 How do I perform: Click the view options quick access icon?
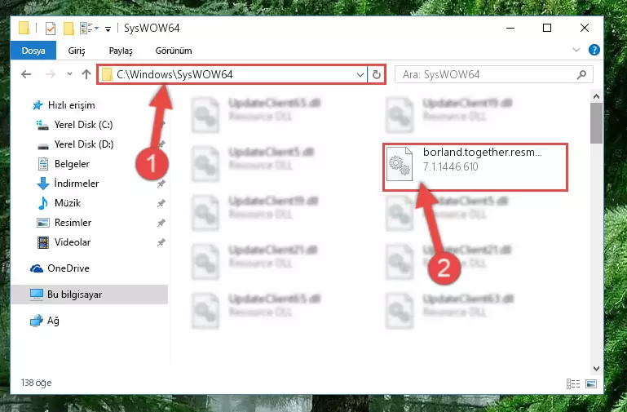[89, 28]
